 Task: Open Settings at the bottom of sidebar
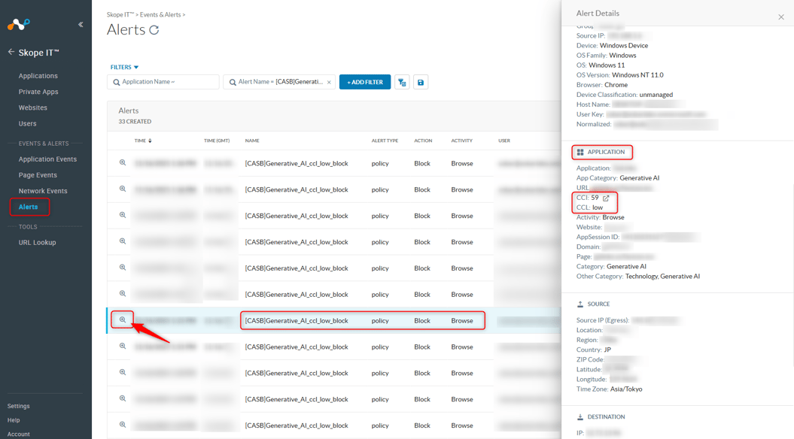point(19,406)
